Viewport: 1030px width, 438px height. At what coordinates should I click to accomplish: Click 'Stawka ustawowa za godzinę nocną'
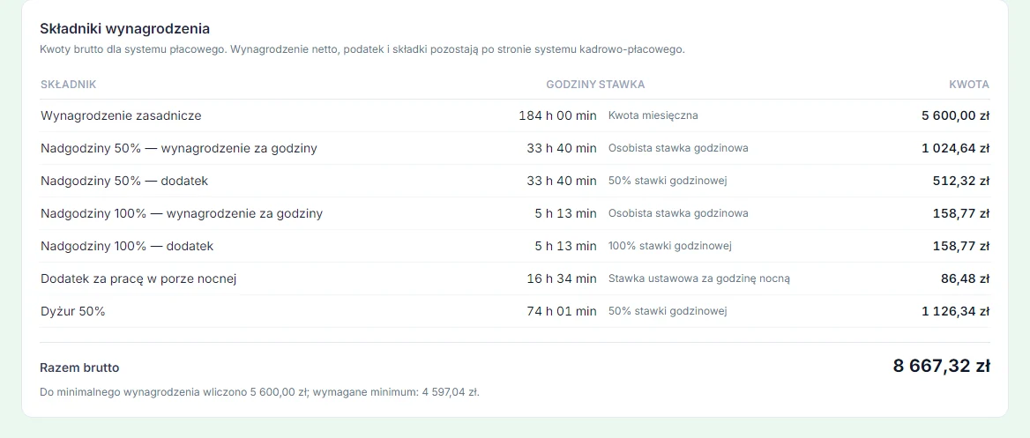pyautogui.click(x=699, y=278)
